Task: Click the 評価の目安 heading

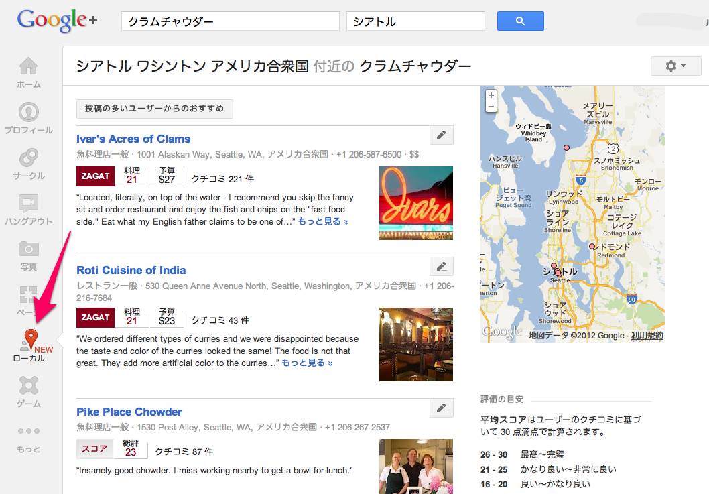Action: coord(502,399)
